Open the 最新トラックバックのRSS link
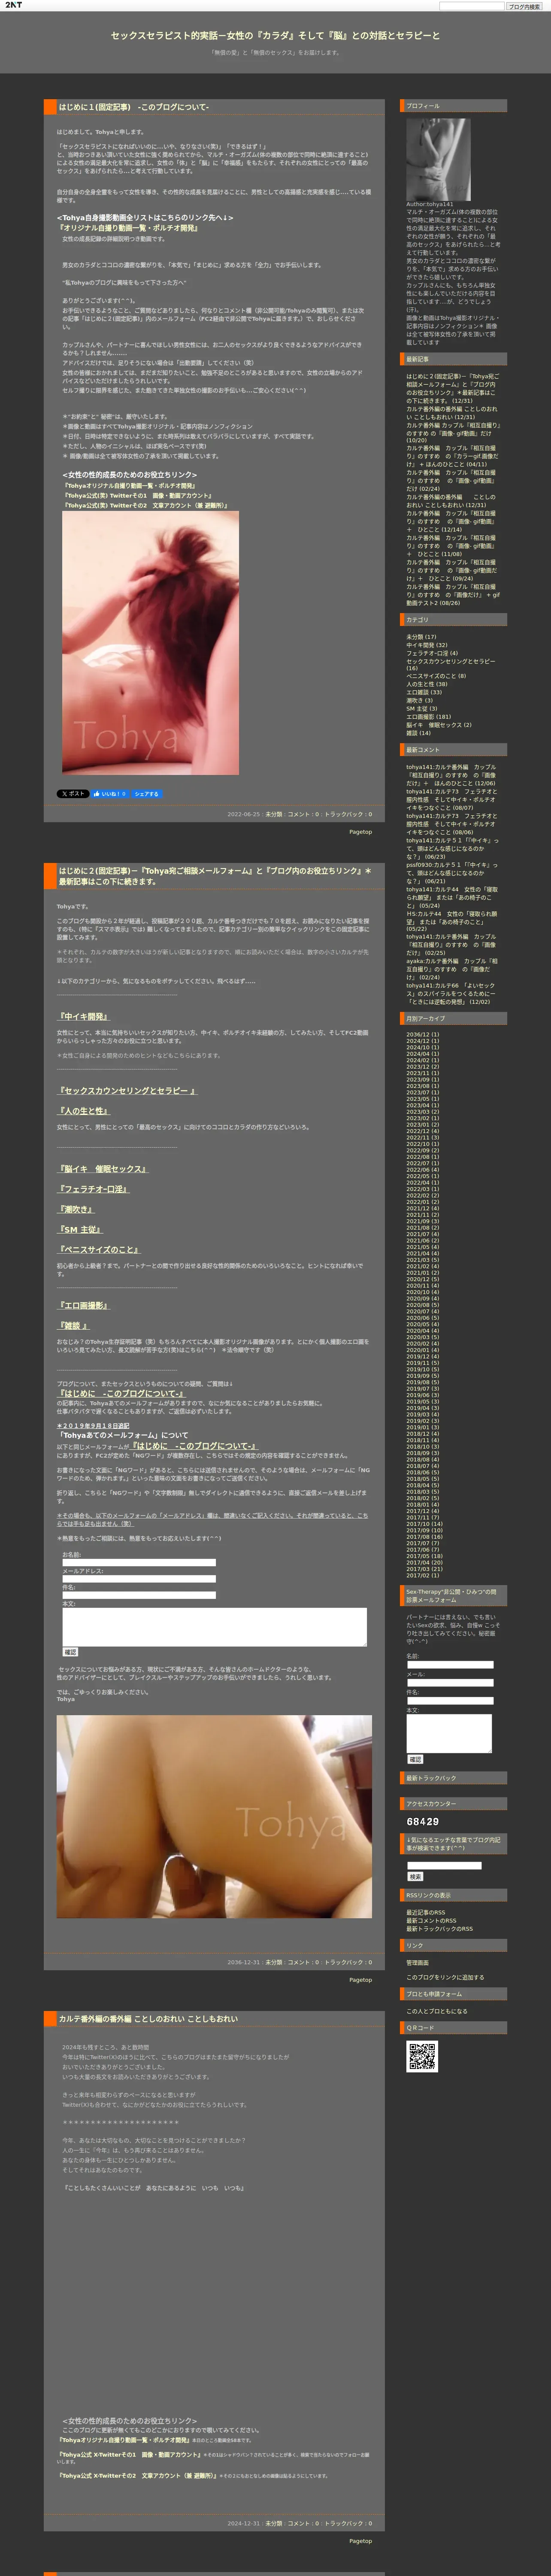551x2576 pixels. [x=439, y=1929]
